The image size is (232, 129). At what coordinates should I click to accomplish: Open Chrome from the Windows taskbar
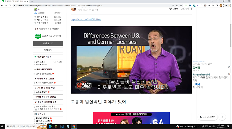tap(74, 126)
